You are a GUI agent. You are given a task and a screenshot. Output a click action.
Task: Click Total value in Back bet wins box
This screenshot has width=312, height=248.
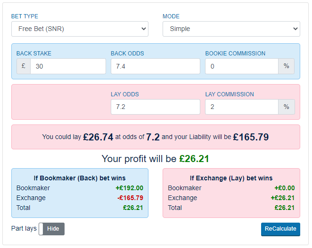point(133,208)
